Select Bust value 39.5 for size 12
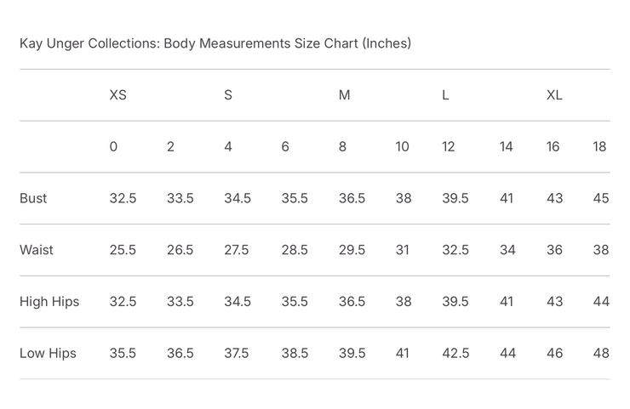This screenshot has width=630, height=409. pyautogui.click(x=455, y=198)
